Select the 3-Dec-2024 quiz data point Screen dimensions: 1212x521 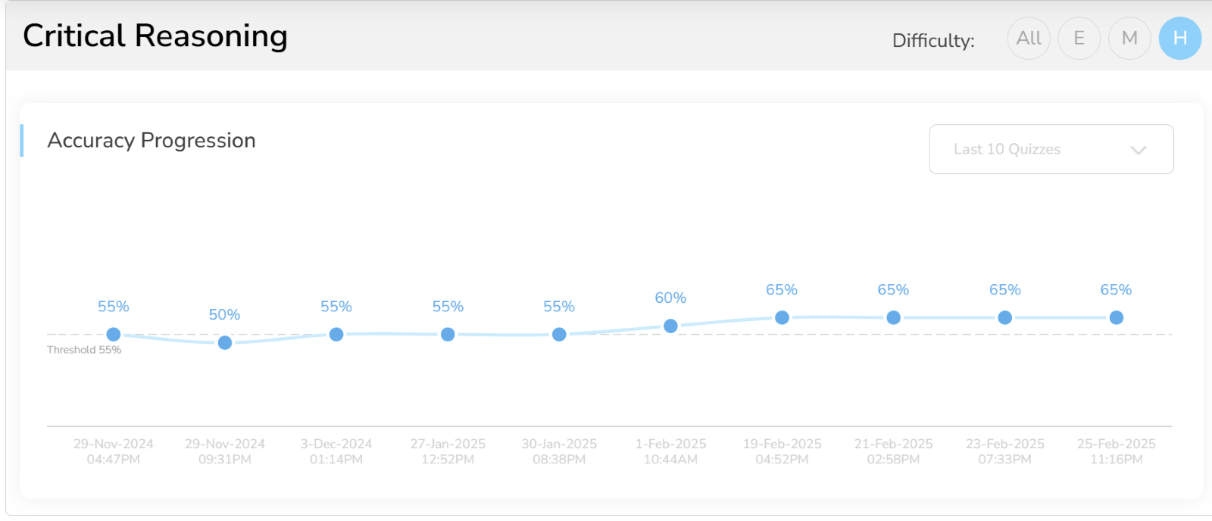[x=336, y=334]
